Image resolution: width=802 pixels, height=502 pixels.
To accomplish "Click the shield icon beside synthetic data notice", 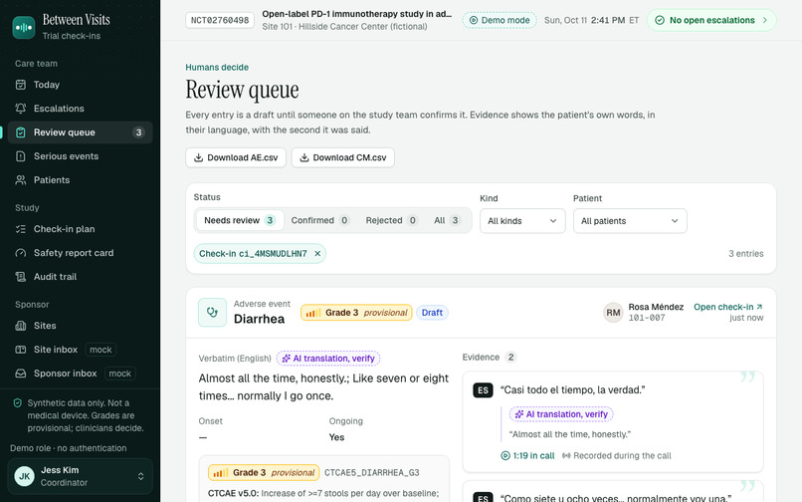I will (x=17, y=403).
